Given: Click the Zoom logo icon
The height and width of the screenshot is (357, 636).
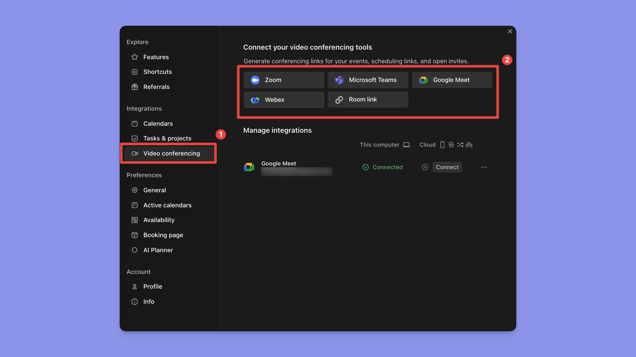Looking at the screenshot, I should tap(255, 80).
